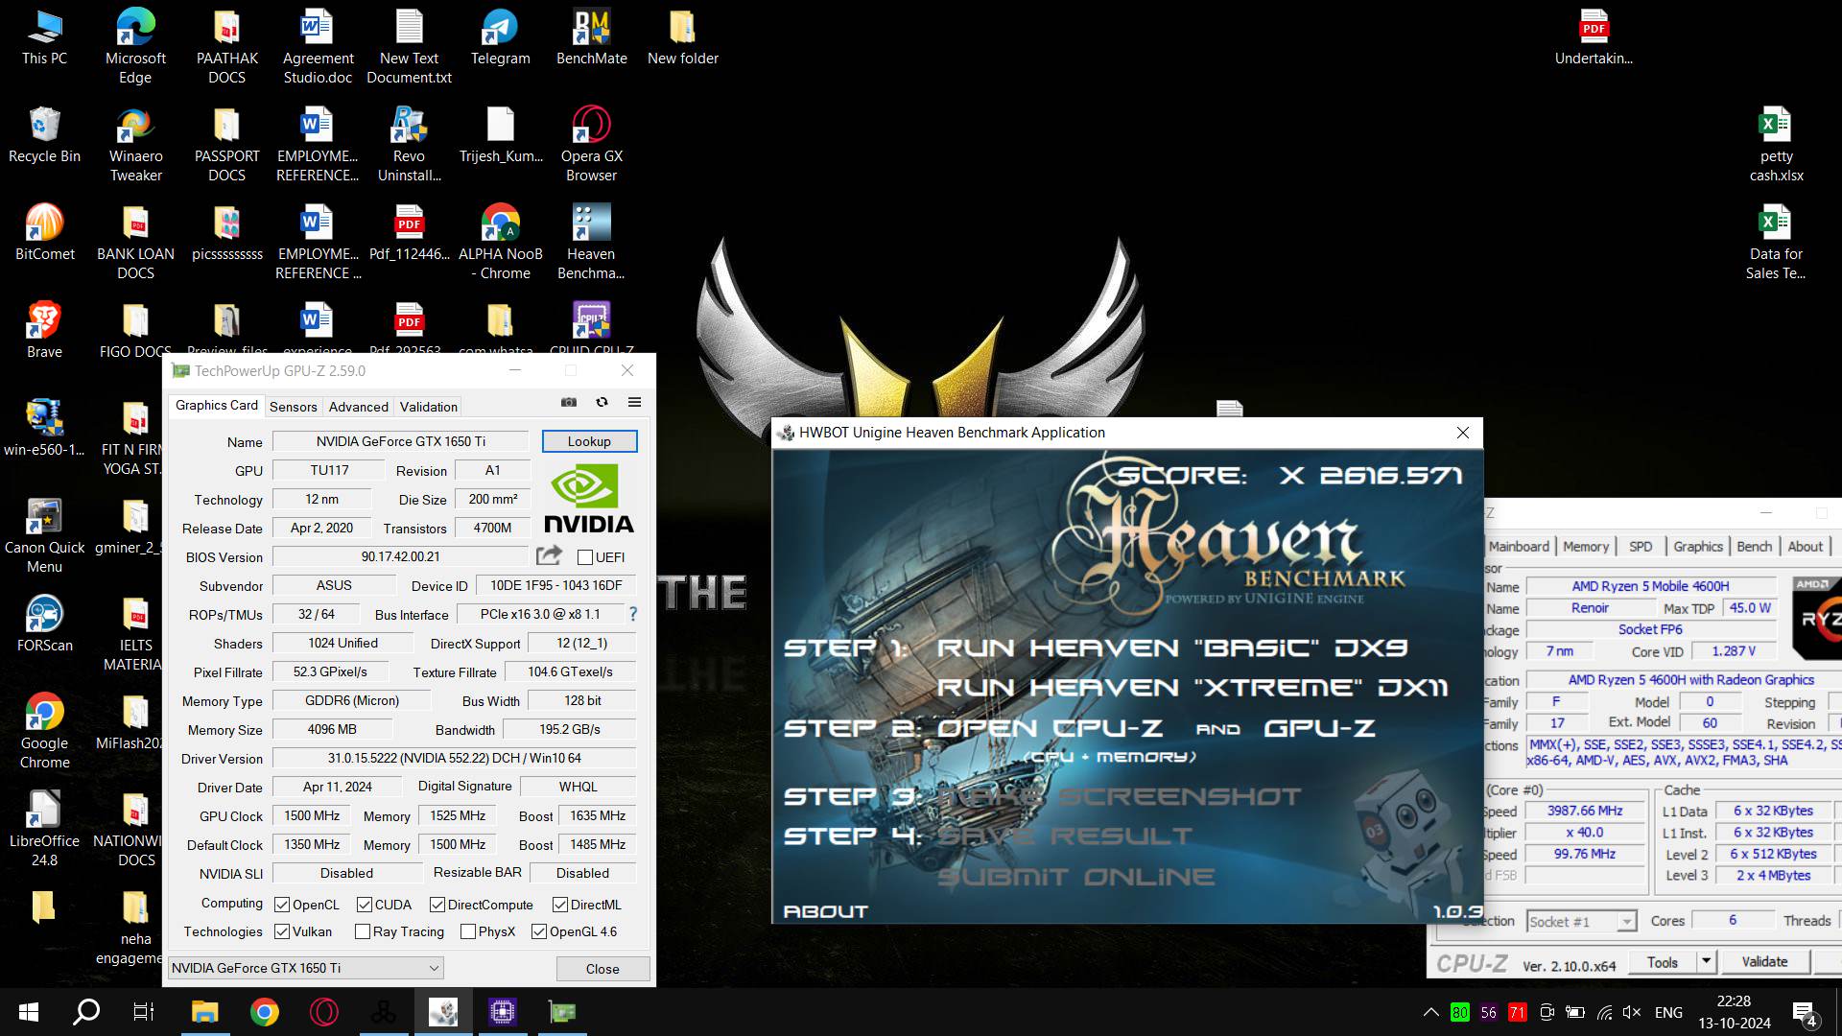Open notification center in system tray
Screen dimensions: 1842x1036
click(1804, 1012)
